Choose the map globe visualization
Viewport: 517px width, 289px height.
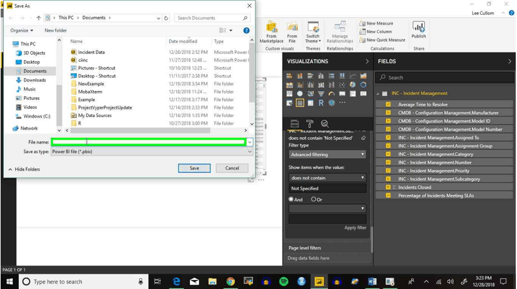click(300, 94)
